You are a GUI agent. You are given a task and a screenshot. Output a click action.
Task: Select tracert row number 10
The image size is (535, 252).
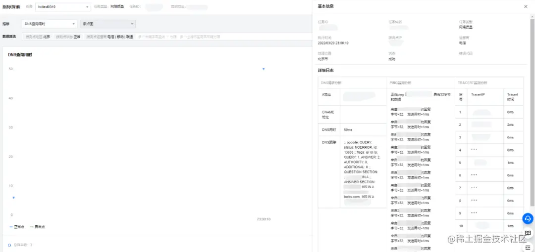tap(461, 226)
